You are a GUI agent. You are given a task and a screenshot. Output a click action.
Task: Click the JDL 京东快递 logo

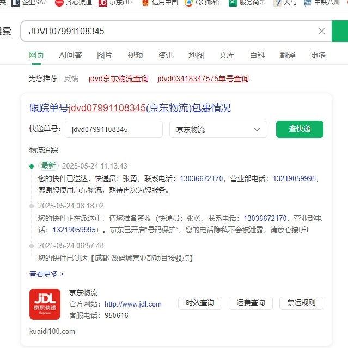[x=45, y=304]
